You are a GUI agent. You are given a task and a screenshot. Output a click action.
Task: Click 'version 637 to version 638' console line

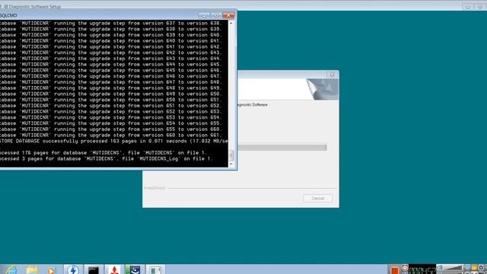coord(110,24)
